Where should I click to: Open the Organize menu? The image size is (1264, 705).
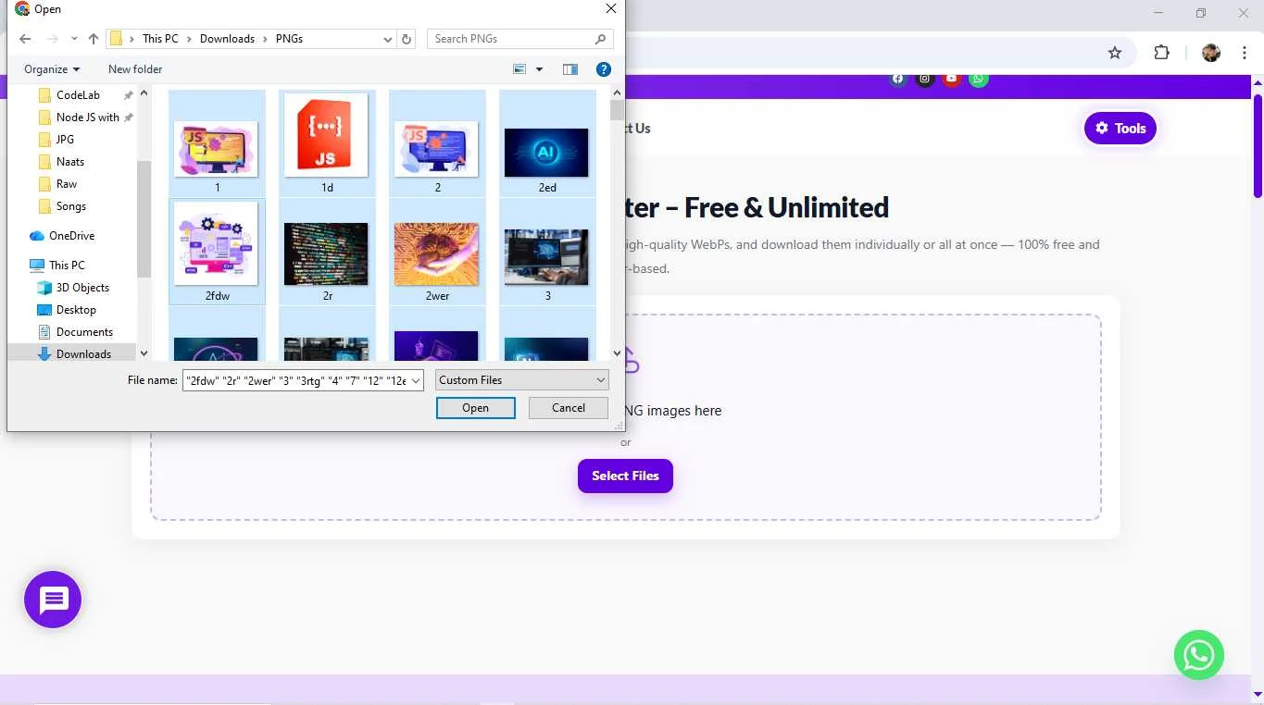coord(52,69)
